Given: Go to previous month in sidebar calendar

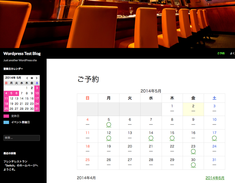Looking at the screenshot, I should pyautogui.click(x=27, y=78).
